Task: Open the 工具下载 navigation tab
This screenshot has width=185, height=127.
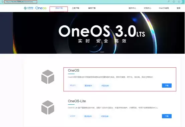Action: (x=75, y=8)
